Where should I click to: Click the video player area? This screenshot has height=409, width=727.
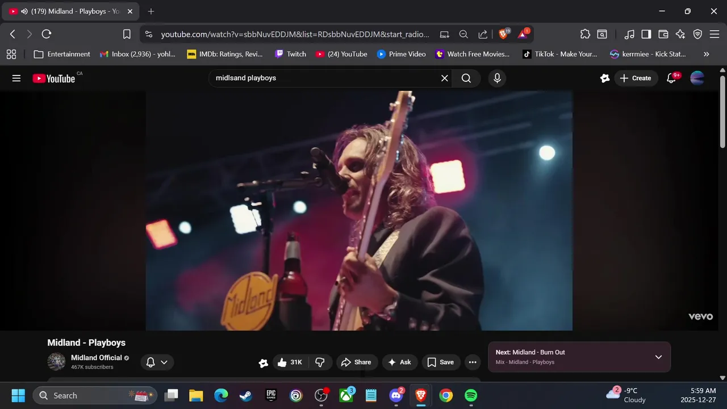(359, 210)
